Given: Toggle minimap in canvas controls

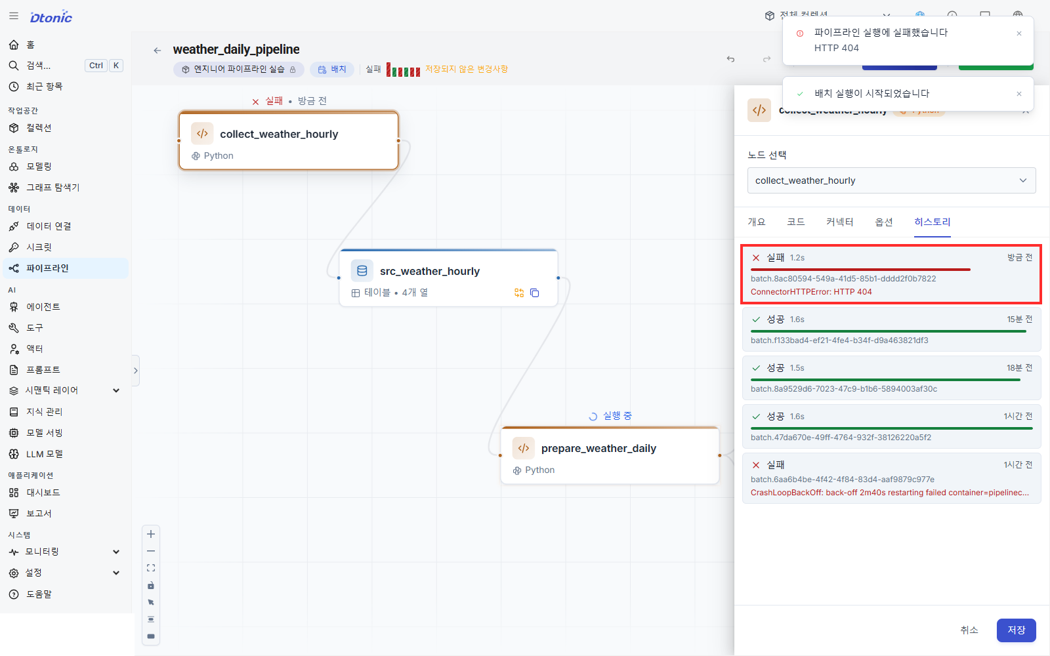Looking at the screenshot, I should 151,636.
